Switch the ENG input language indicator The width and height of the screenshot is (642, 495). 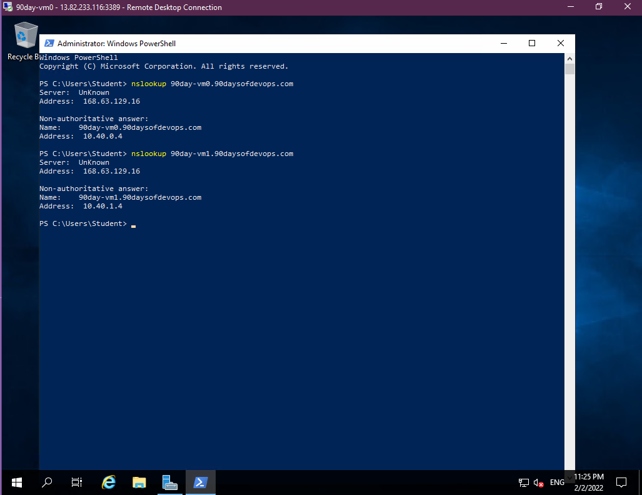(x=557, y=483)
